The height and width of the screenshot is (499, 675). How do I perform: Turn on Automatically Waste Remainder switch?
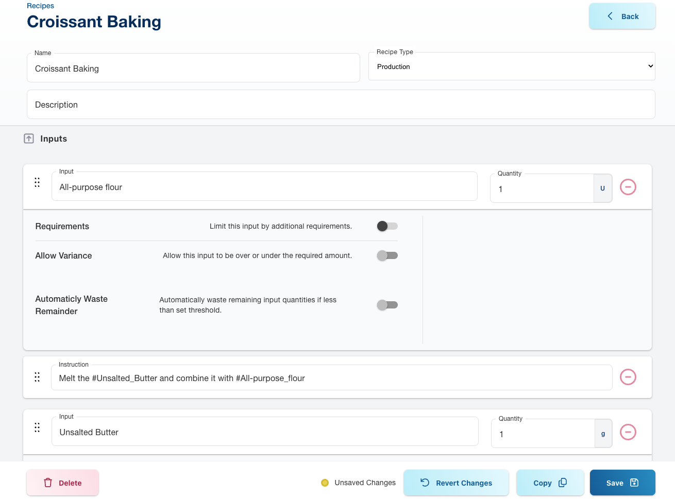tap(387, 305)
